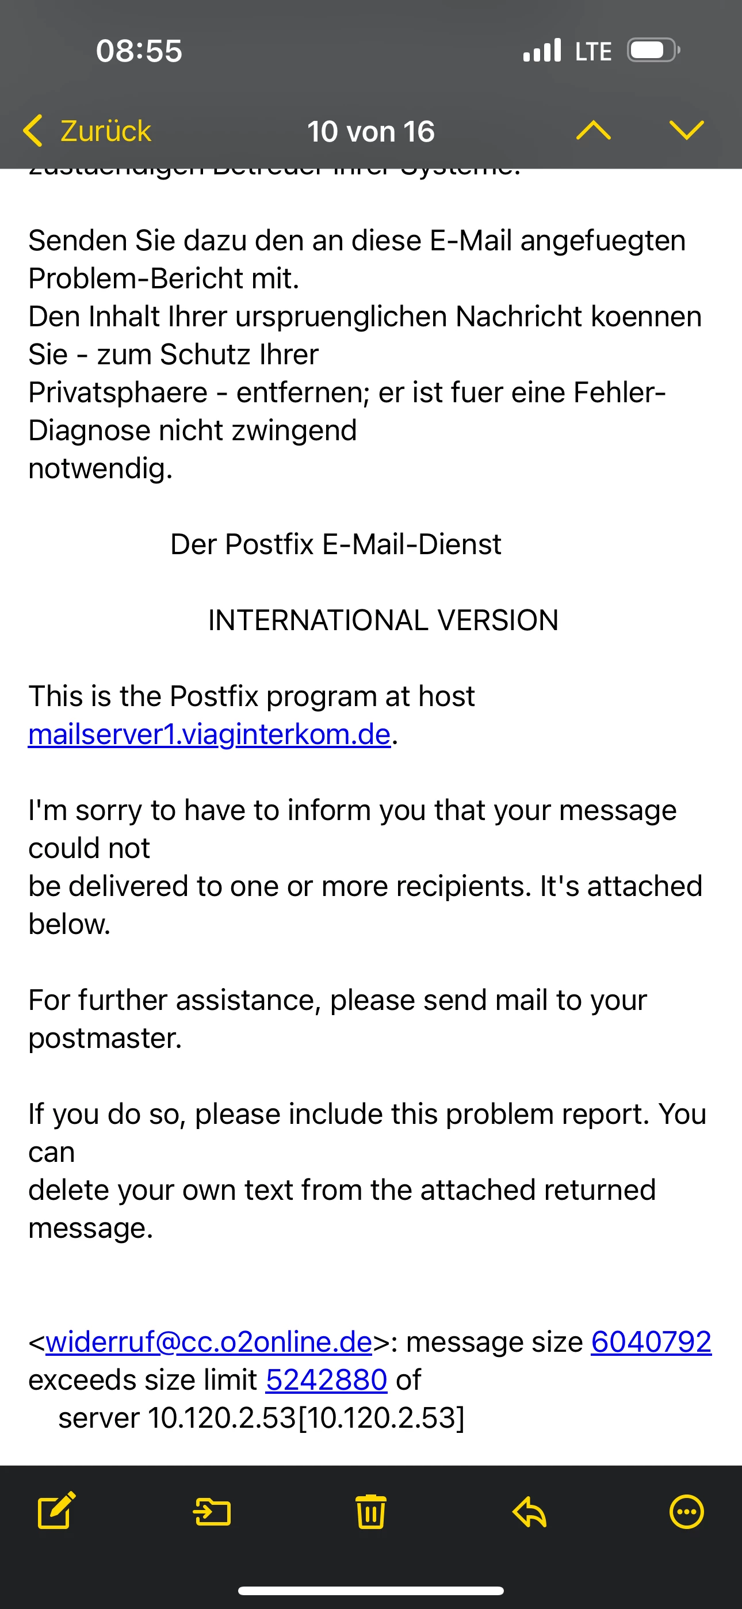This screenshot has width=742, height=1609.
Task: Tap the battery indicator in status bar
Action: coord(653,50)
